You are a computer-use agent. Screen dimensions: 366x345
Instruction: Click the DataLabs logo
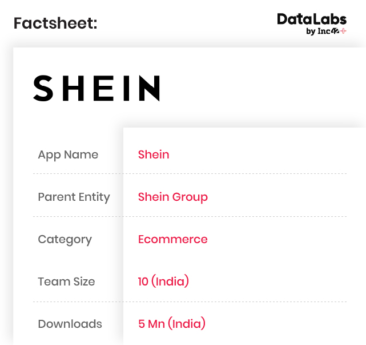coord(312,19)
